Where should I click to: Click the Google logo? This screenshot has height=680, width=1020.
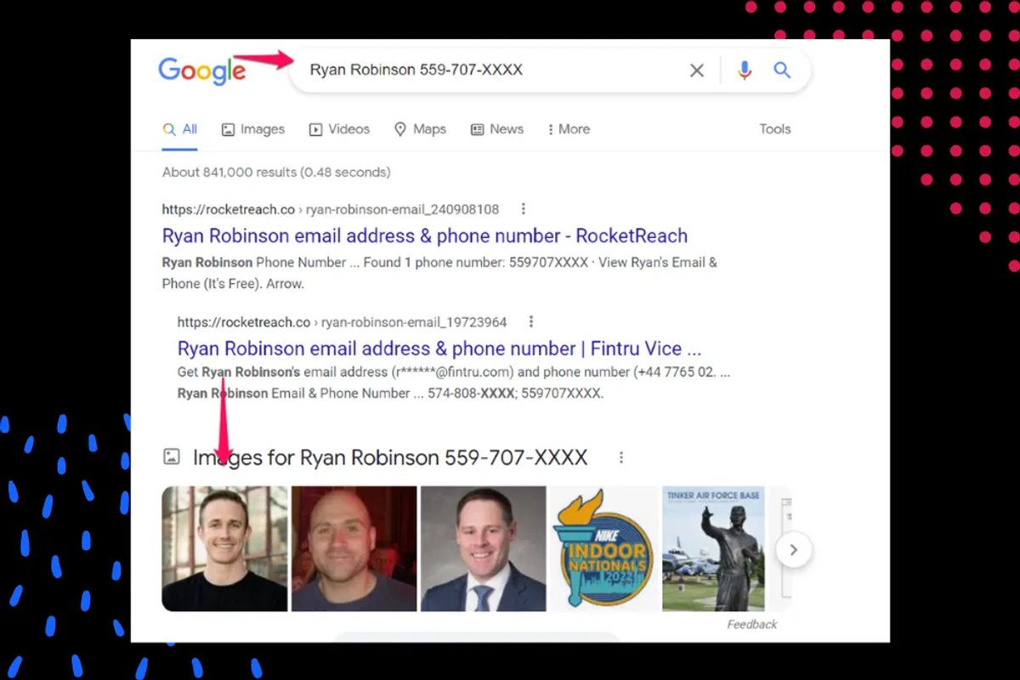(201, 71)
